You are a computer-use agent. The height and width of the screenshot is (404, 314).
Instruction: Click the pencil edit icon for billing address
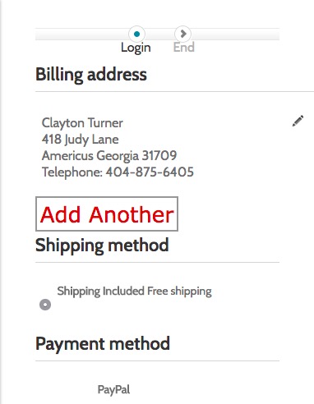coord(298,121)
